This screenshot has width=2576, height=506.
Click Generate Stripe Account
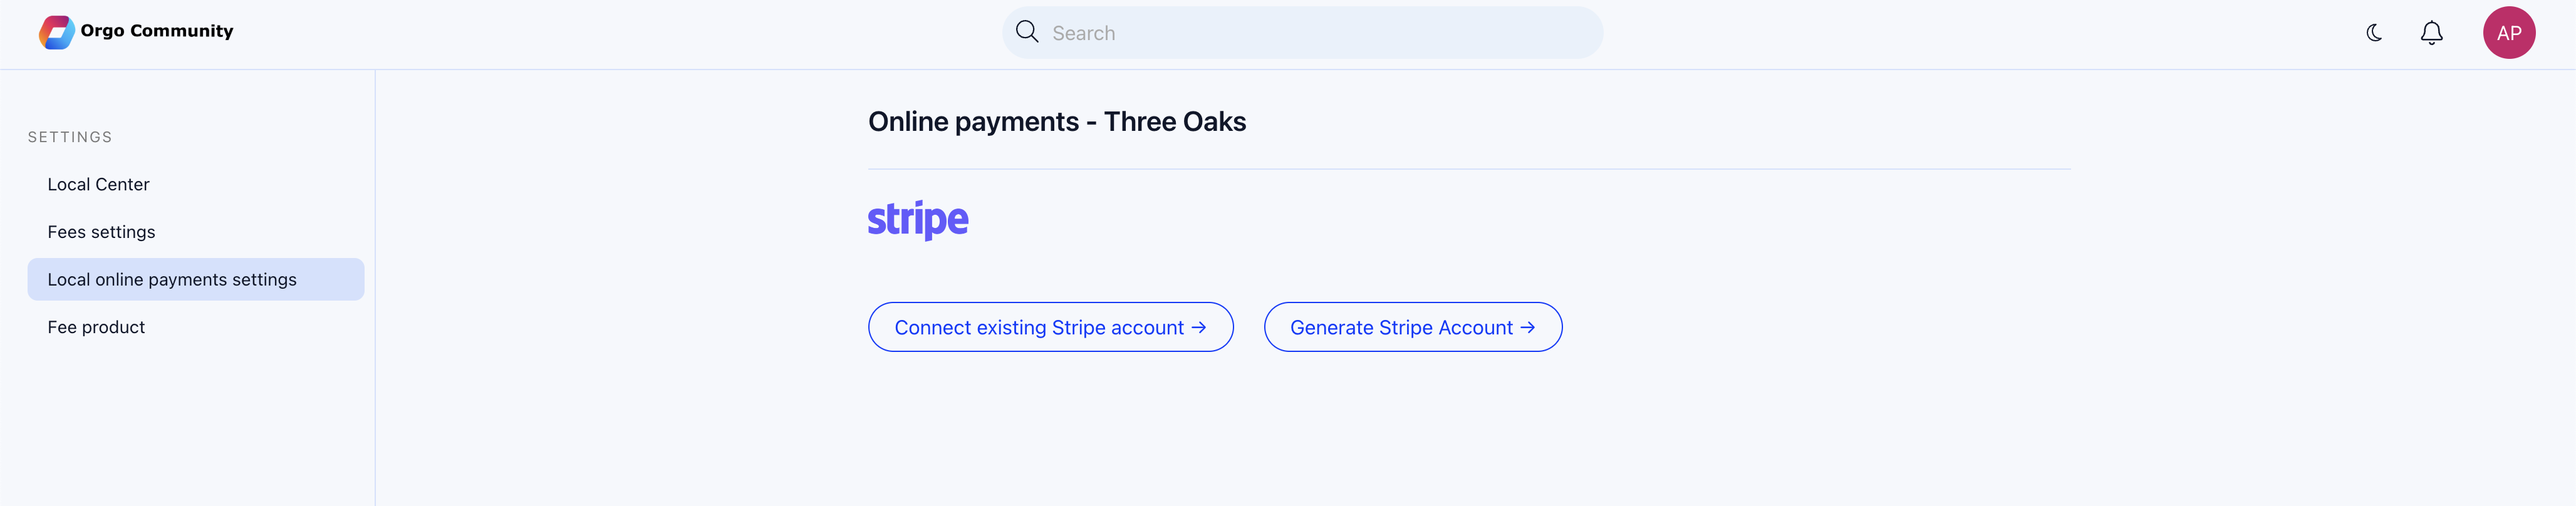coord(1413,327)
